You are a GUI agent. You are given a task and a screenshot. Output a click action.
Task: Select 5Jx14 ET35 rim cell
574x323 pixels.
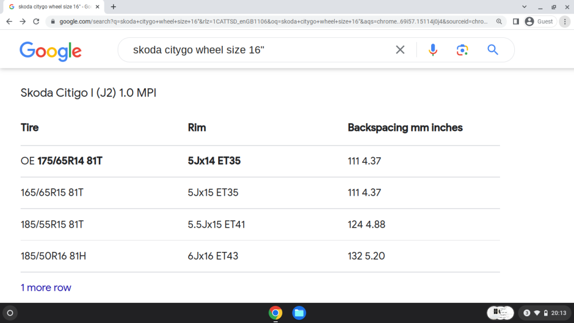tap(214, 161)
